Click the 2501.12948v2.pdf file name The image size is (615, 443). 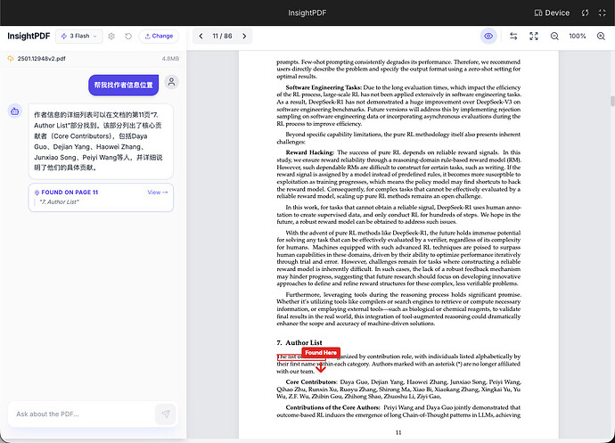(42, 59)
